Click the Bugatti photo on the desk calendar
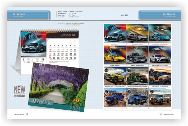The image size is (188, 126). coord(34,44)
